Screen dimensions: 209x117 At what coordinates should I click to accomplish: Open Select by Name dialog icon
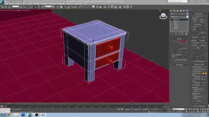tap(24, 7)
